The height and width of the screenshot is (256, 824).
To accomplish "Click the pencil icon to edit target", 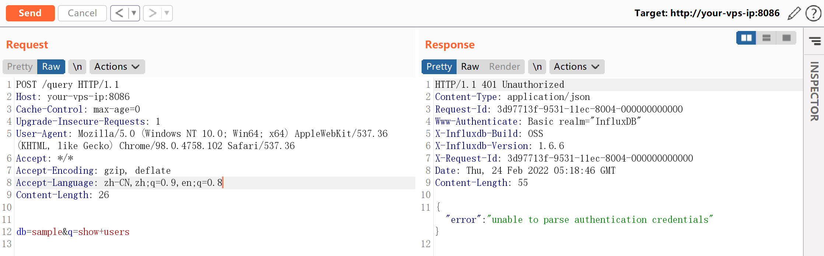I will 794,13.
